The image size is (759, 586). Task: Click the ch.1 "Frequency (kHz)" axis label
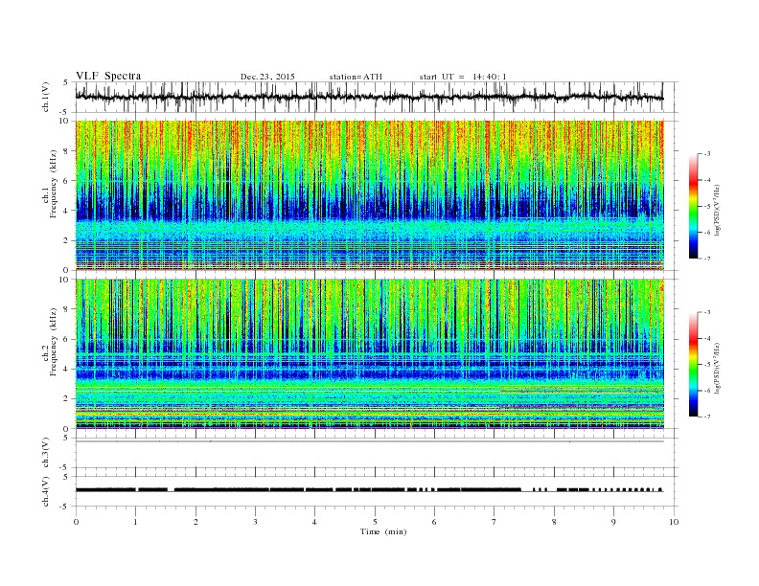click(54, 184)
